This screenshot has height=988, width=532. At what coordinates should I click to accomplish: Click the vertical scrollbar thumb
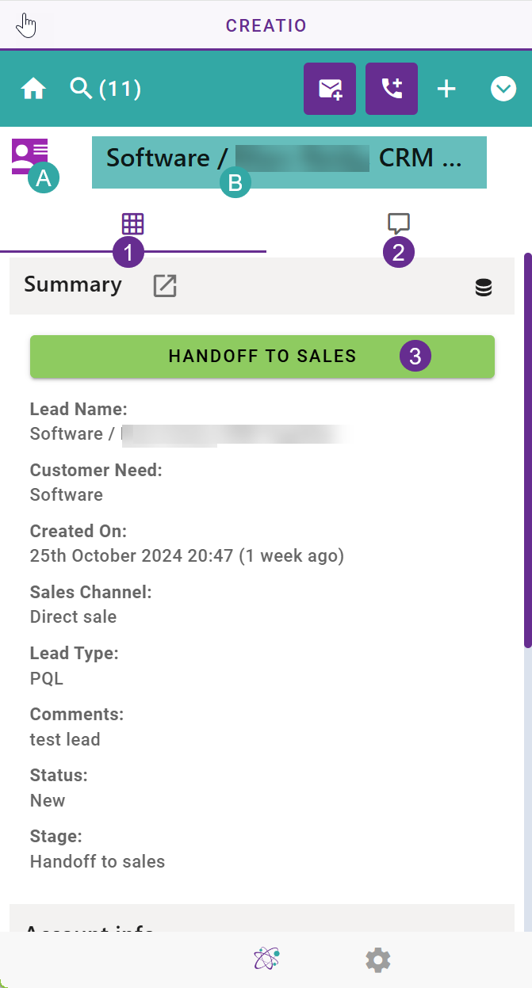pos(528,451)
